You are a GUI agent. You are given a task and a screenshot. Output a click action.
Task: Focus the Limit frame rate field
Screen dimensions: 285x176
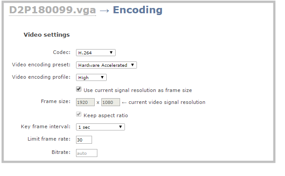[x=84, y=140]
